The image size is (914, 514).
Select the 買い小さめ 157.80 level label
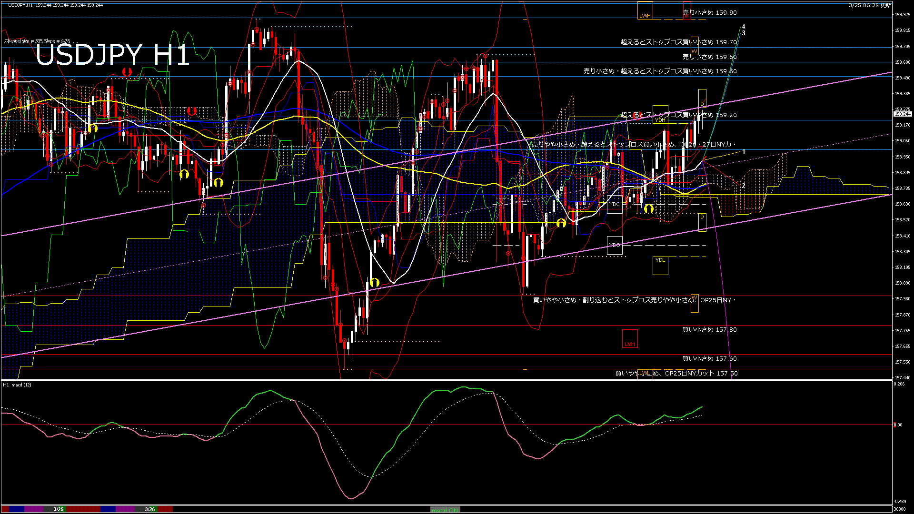coord(710,329)
